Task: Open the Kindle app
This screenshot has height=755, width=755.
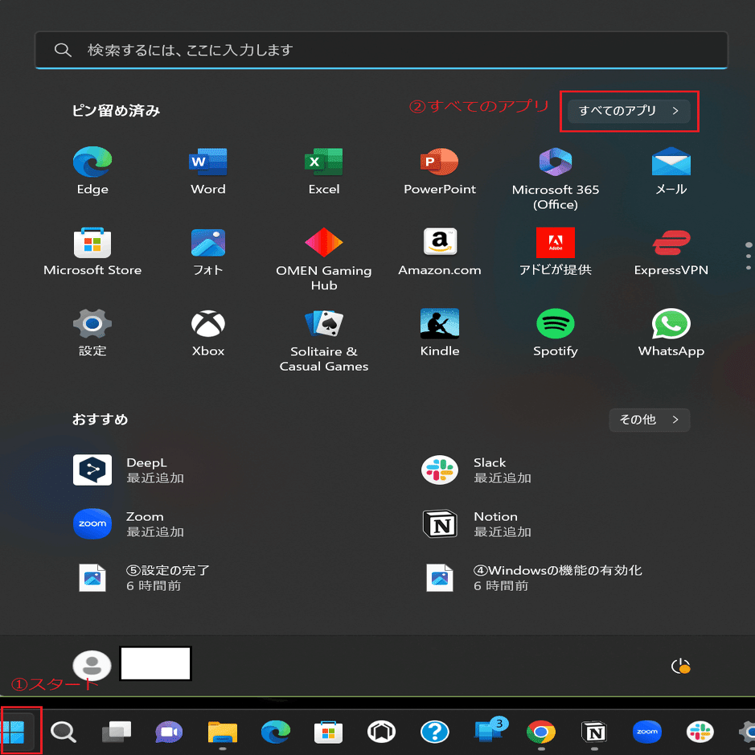Action: click(440, 332)
